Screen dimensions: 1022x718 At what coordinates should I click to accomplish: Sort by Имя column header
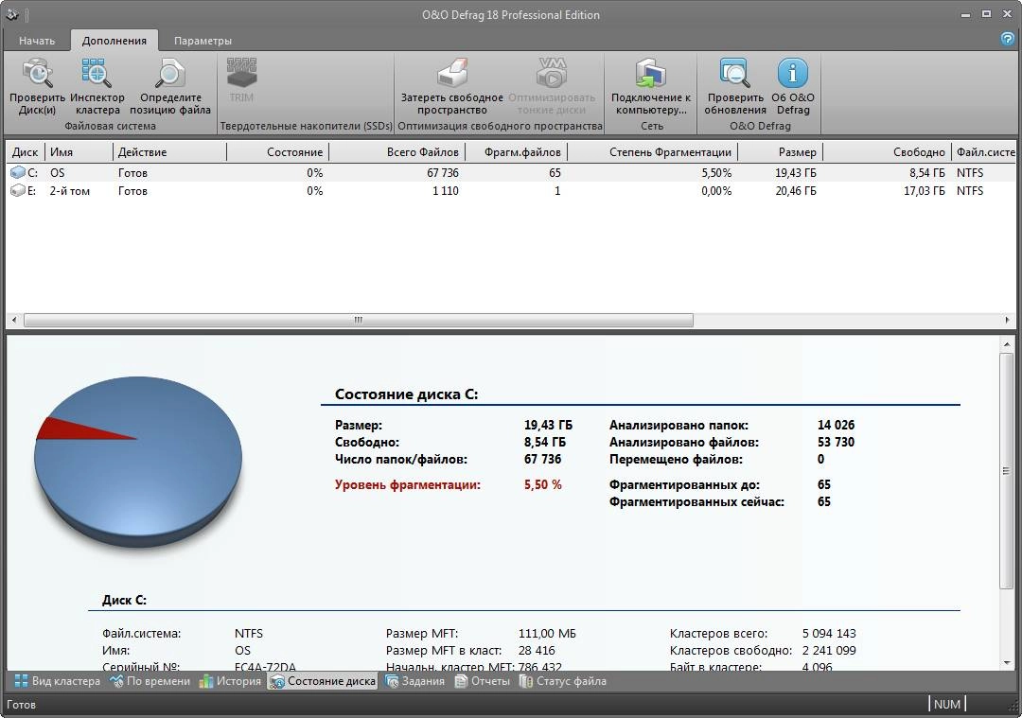tap(79, 151)
